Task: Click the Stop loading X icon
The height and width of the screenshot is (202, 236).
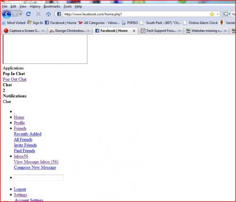Action: pyautogui.click(x=38, y=14)
